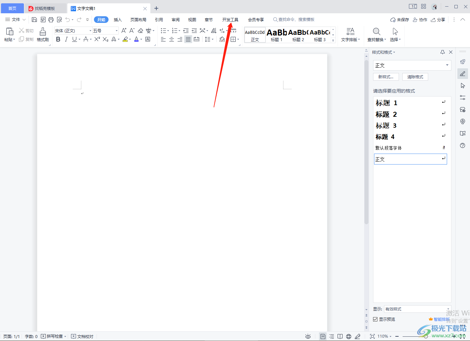Image resolution: width=470 pixels, height=341 pixels.
Task: Toggle 拼写检查 in status bar
Action: (53, 336)
